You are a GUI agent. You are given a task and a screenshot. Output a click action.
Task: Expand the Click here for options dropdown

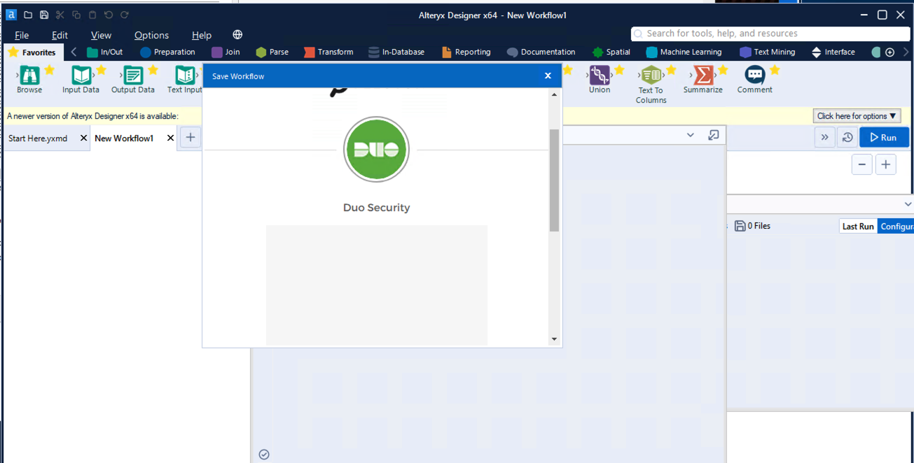[x=857, y=116]
